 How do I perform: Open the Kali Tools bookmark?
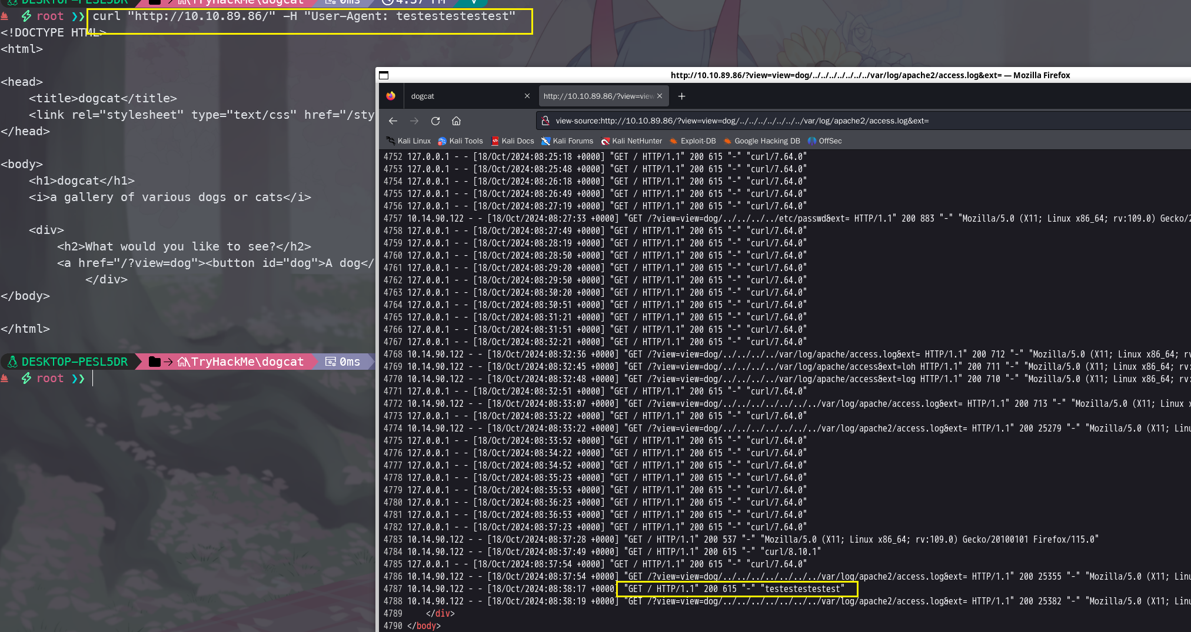pyautogui.click(x=460, y=141)
